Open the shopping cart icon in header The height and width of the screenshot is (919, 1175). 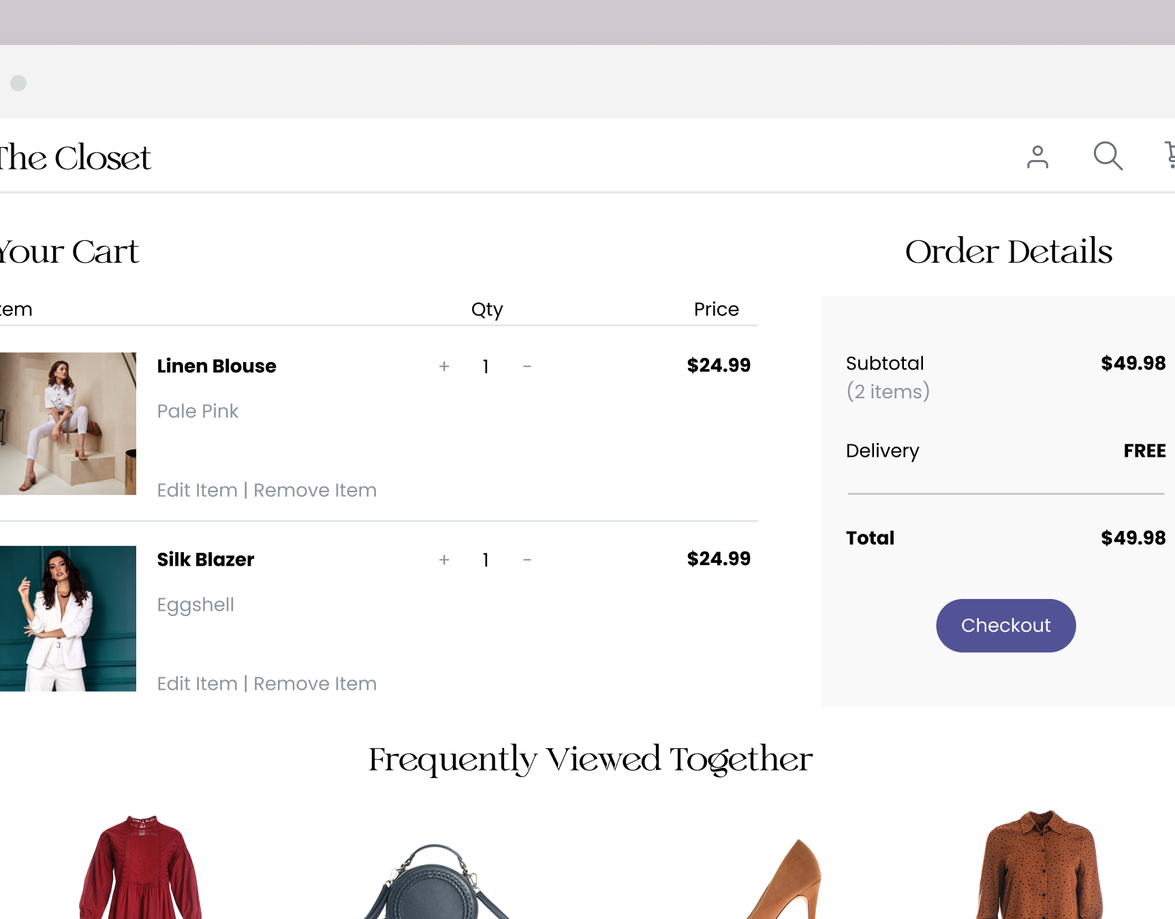tap(1170, 155)
